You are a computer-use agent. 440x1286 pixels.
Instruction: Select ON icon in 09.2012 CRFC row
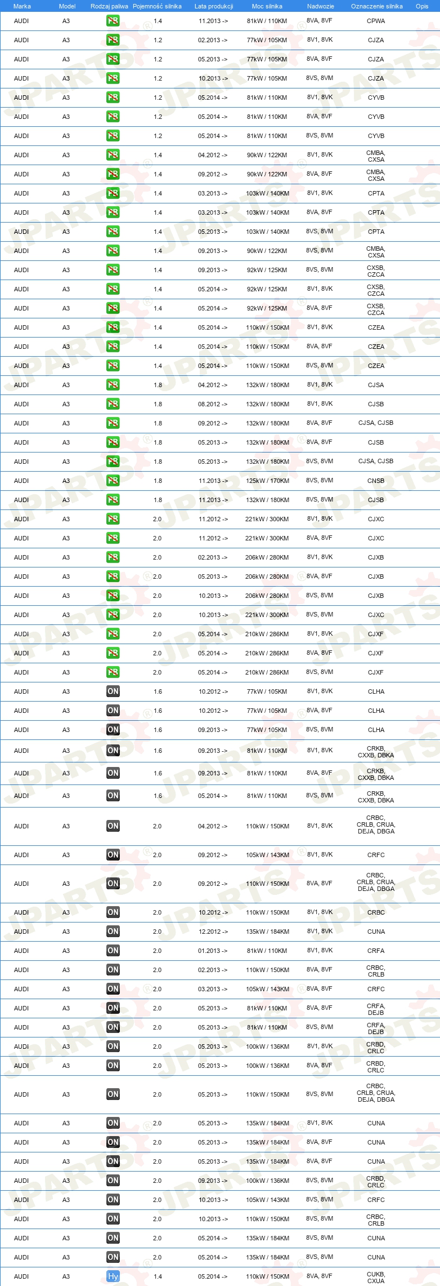tap(113, 855)
